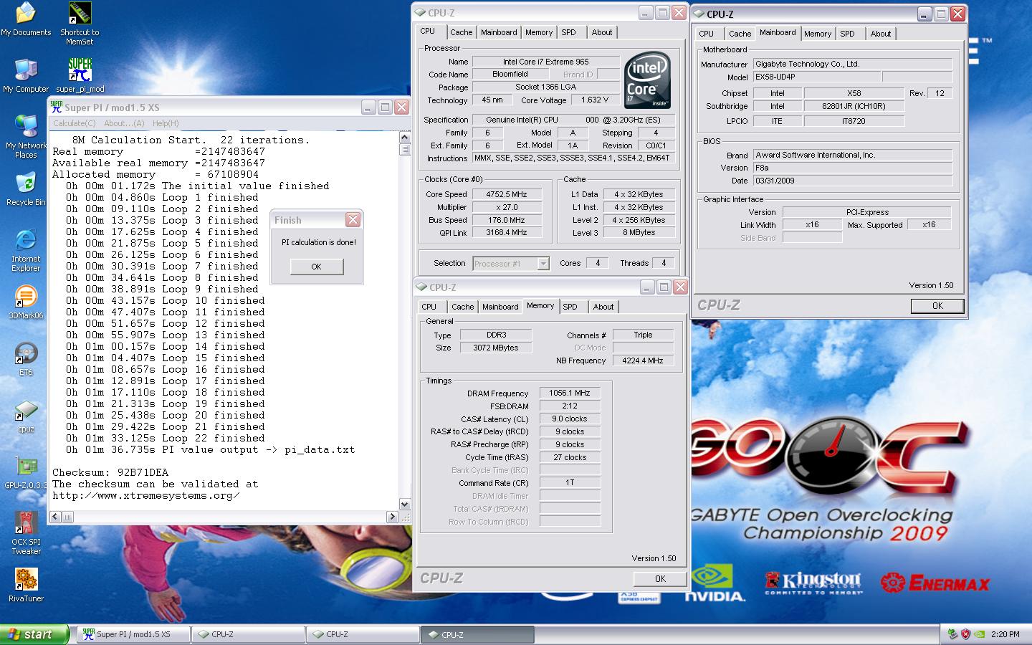1032x645 pixels.
Task: Open My Computer desktop icon
Action: click(x=26, y=75)
